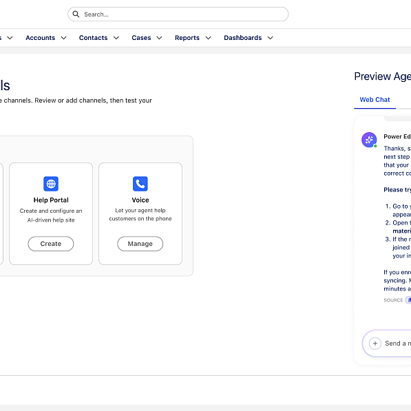Click the magnifier icon in search bar
This screenshot has width=411, height=411.
76,14
